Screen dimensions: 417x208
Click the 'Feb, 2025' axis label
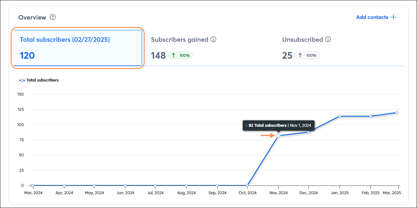click(x=370, y=193)
